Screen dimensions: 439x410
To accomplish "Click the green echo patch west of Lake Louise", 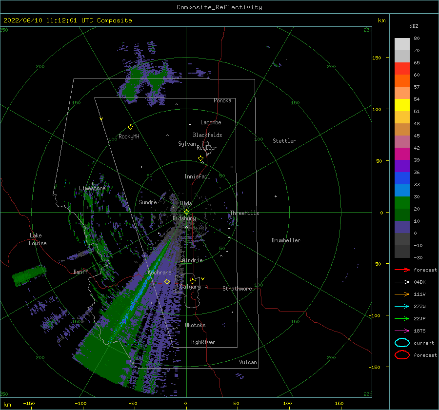I will (x=29, y=275).
